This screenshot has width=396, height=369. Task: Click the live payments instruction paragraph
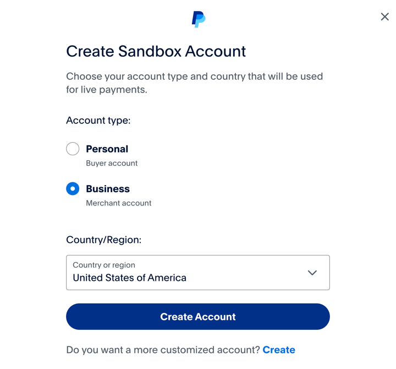click(195, 83)
